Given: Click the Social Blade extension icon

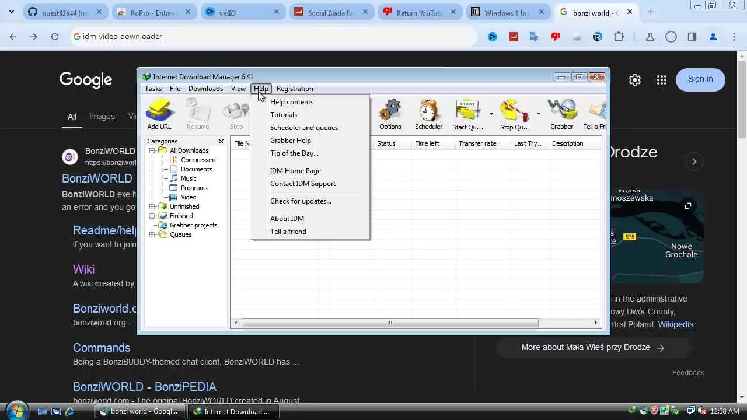Looking at the screenshot, I should coord(514,37).
